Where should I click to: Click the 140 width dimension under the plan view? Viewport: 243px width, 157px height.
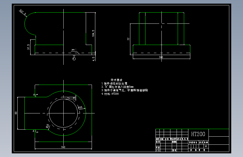(63, 147)
